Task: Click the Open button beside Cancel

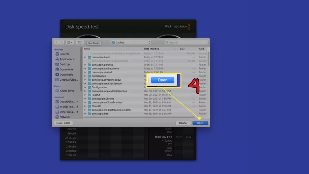Action: (200, 123)
